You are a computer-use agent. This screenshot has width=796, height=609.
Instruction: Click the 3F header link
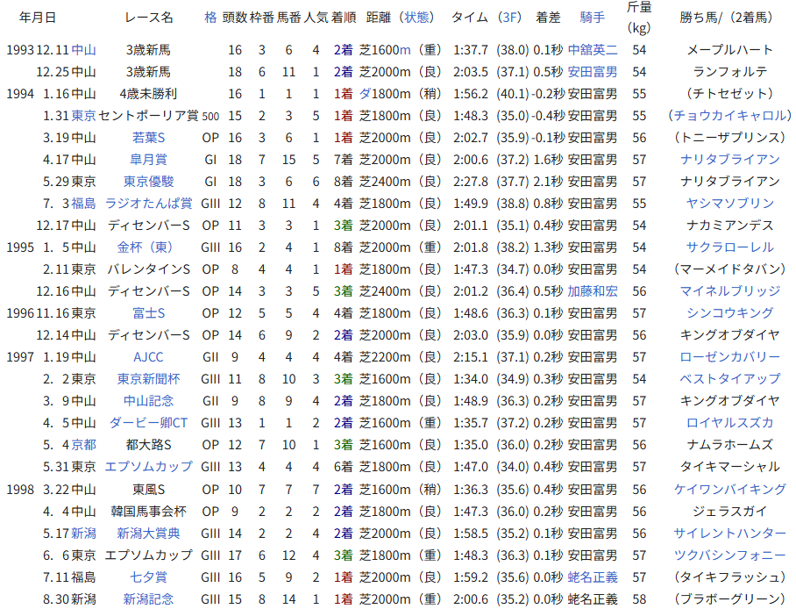click(x=508, y=17)
